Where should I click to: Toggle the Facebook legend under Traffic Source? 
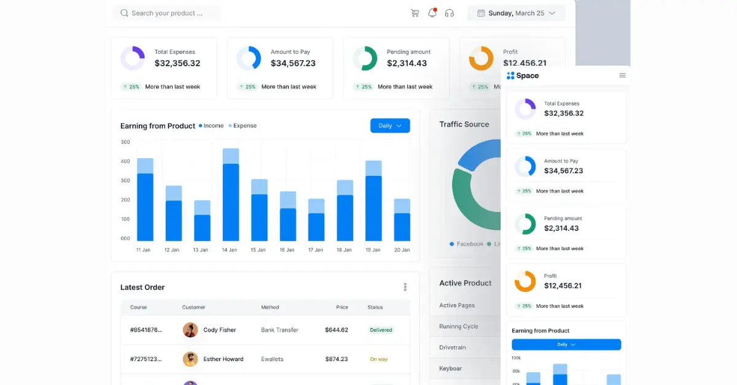(x=467, y=243)
